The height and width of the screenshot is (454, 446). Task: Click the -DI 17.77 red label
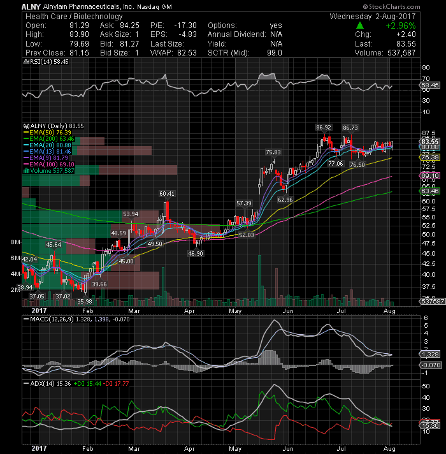[x=117, y=383]
